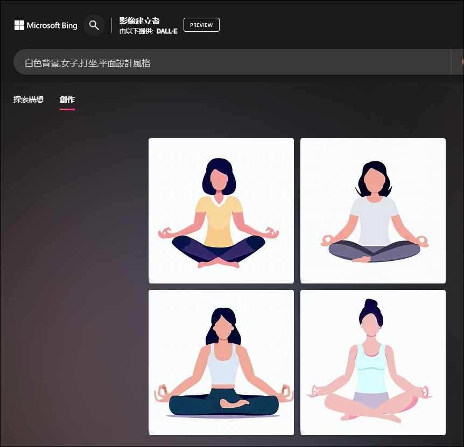The height and width of the screenshot is (447, 464).
Task: Open white tank top navy pants image
Action: (x=221, y=363)
